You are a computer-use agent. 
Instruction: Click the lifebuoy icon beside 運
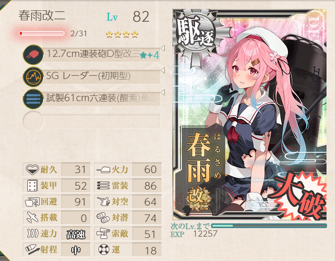[104, 249]
